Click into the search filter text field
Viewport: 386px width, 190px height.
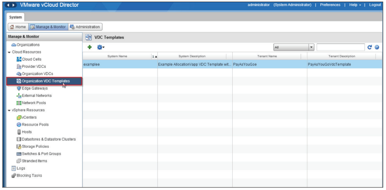341,47
